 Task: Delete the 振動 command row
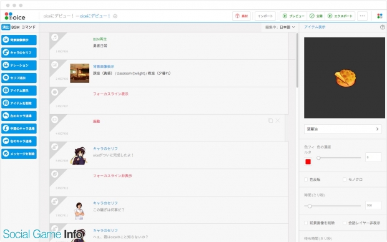point(278,120)
